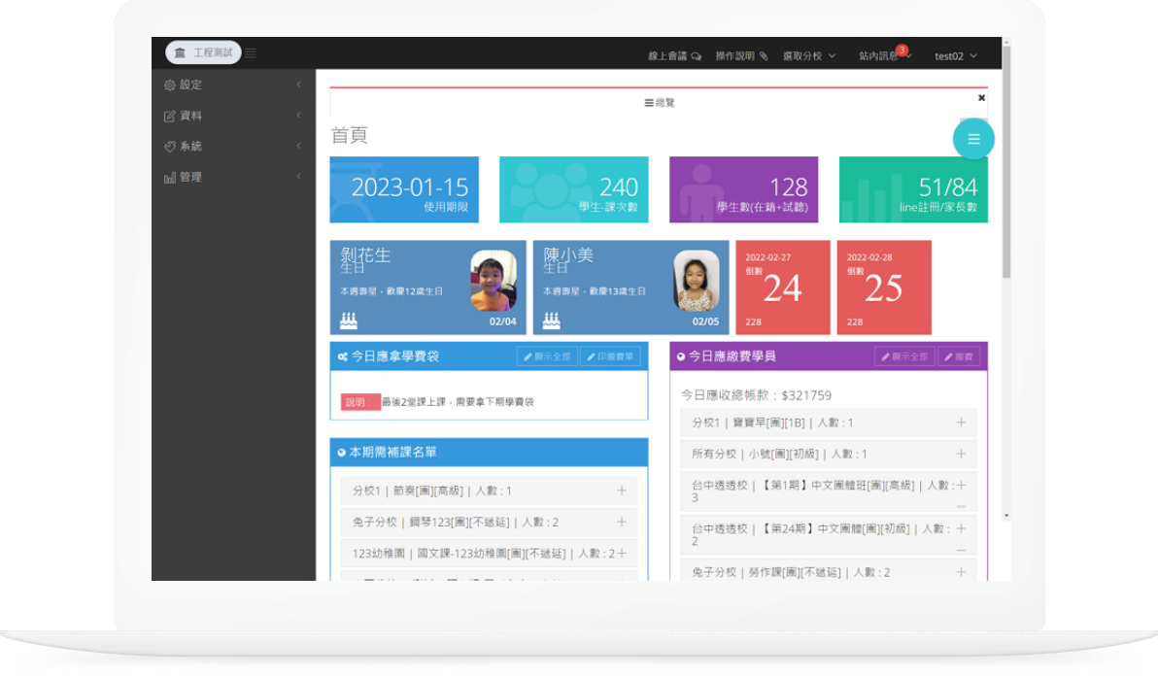Expand the 分校1 寶寶早 payment row

click(x=961, y=423)
